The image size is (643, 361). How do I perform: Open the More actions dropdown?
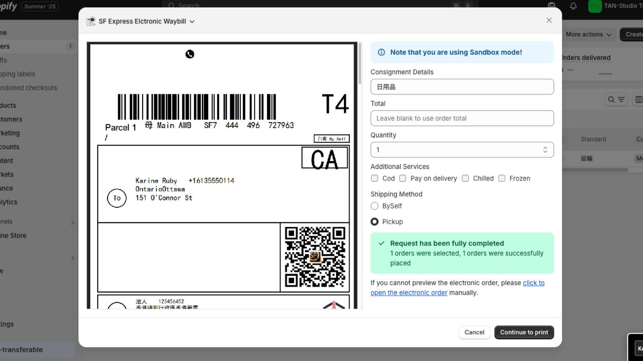click(588, 34)
